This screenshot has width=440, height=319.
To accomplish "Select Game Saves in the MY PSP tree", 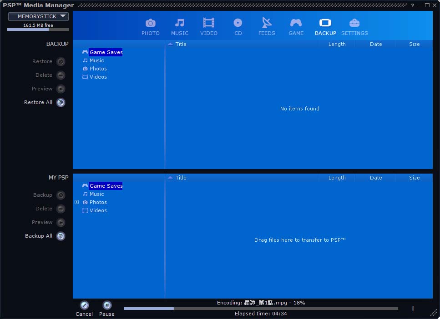I will 106,186.
